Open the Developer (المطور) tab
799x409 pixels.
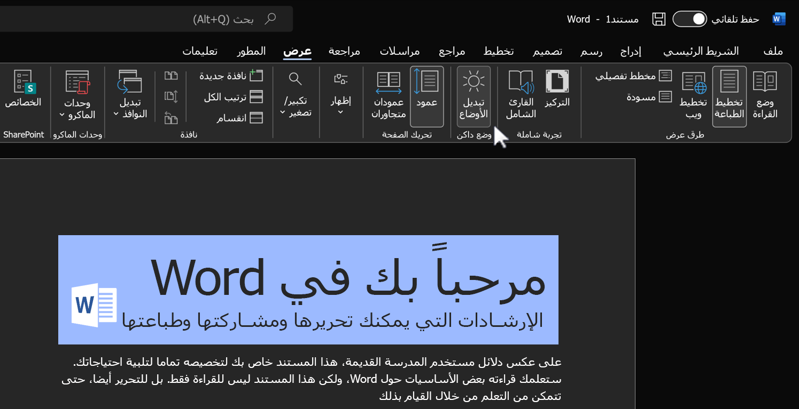(x=251, y=51)
